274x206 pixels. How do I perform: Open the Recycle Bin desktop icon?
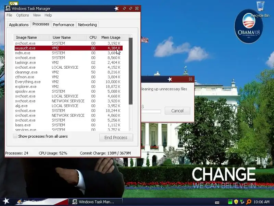click(260, 9)
